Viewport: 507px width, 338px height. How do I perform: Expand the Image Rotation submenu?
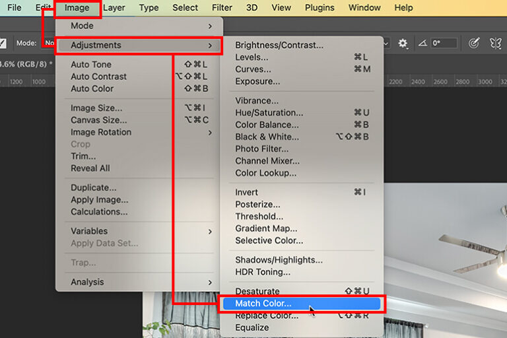pyautogui.click(x=139, y=132)
